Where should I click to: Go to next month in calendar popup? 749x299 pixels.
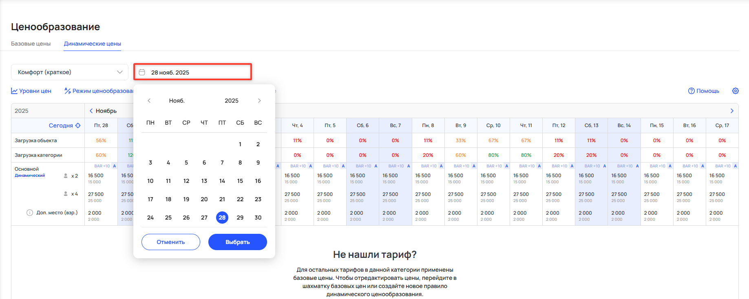[x=259, y=101]
